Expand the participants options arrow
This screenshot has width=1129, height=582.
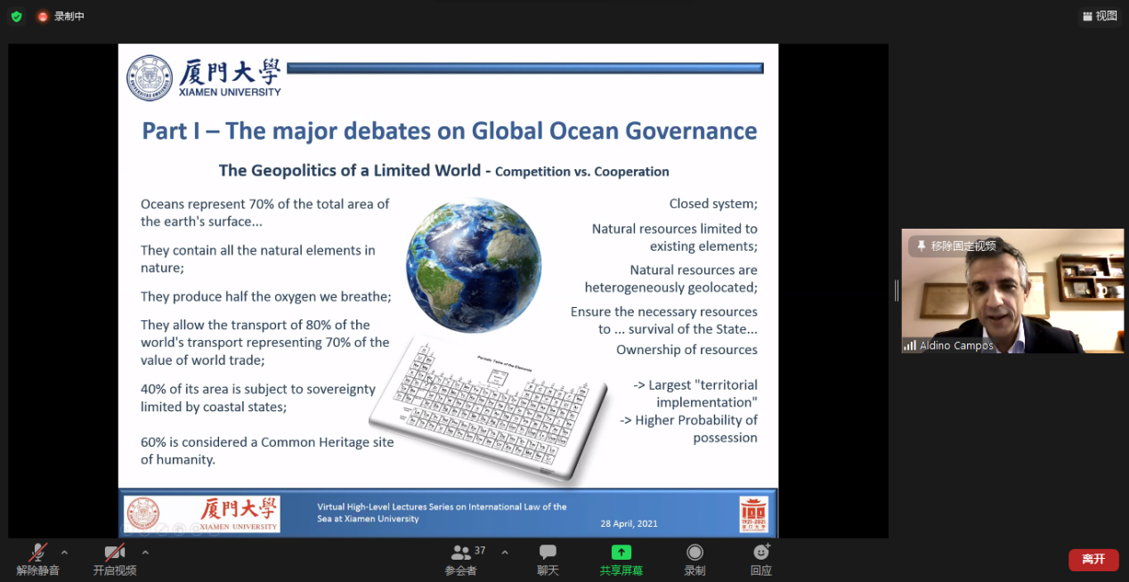pos(505,553)
